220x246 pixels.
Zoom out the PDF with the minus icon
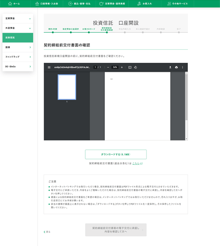[108, 67]
